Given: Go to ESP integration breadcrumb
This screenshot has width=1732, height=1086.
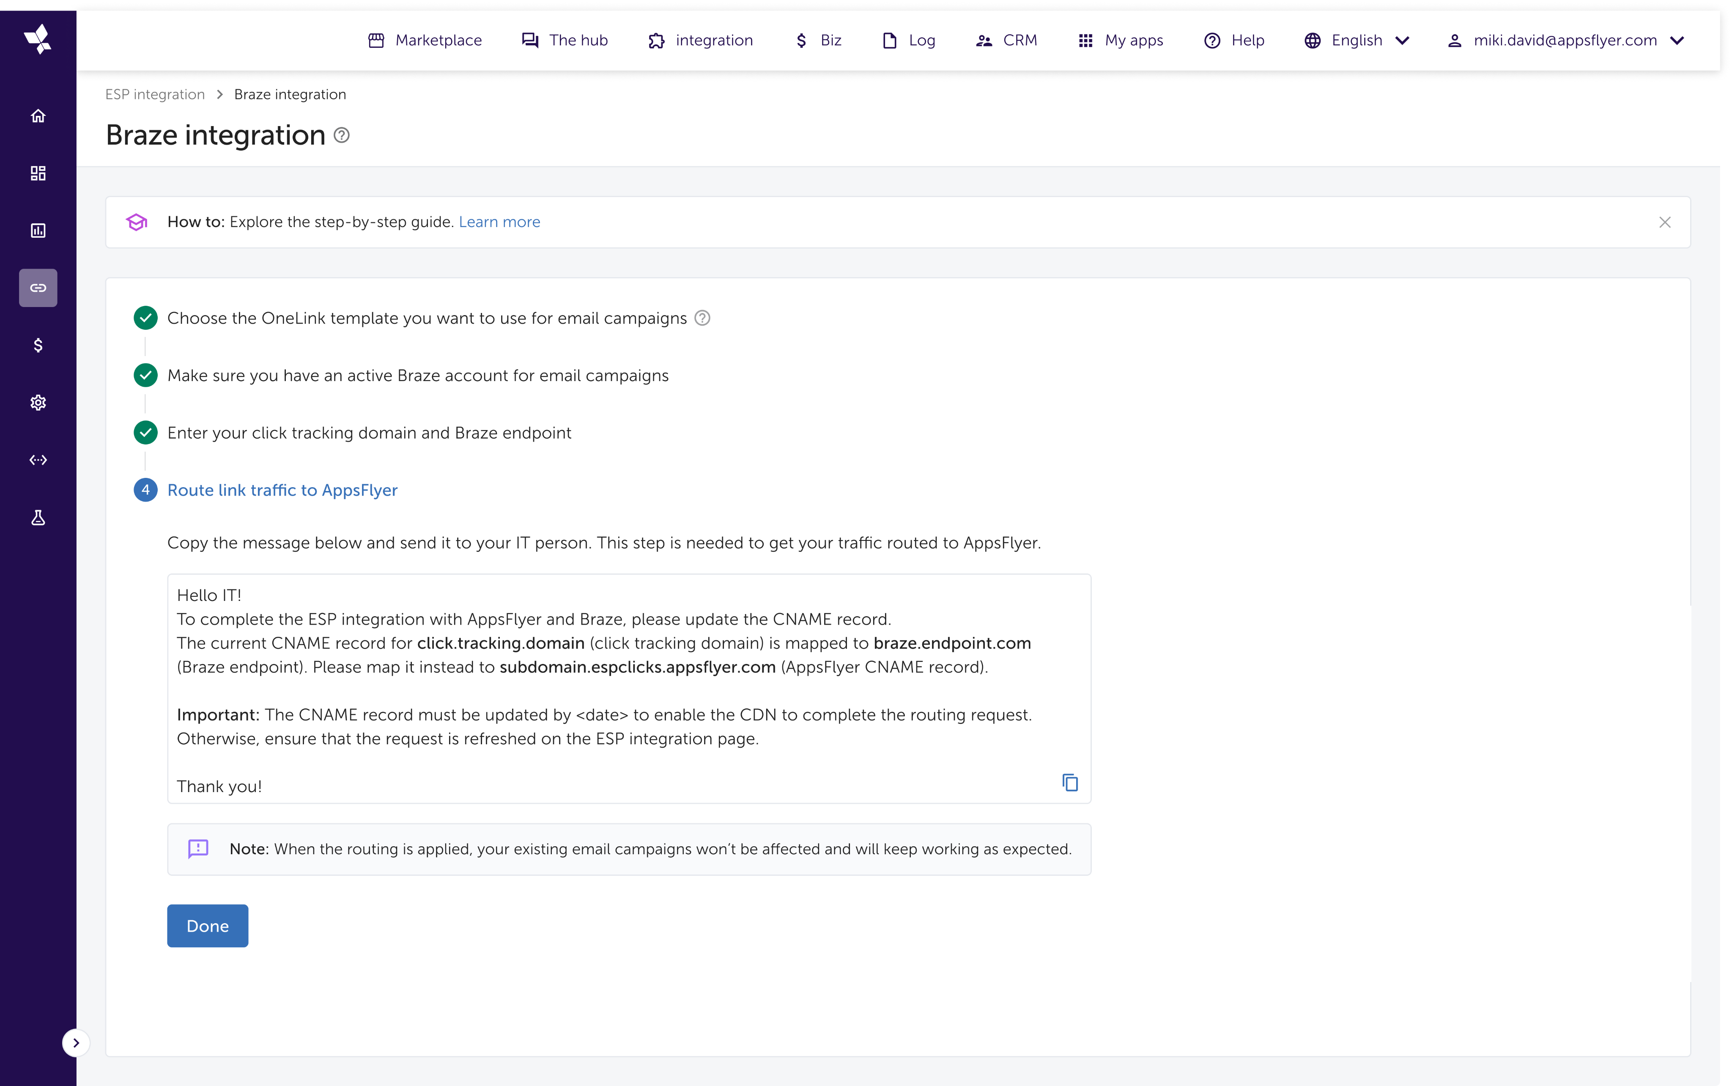Looking at the screenshot, I should 155,95.
